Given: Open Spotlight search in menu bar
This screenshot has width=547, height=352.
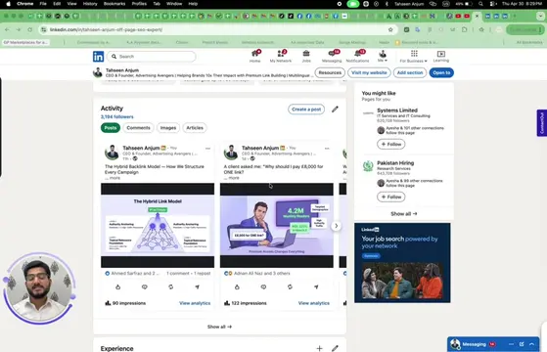Looking at the screenshot, I should tap(480, 4).
